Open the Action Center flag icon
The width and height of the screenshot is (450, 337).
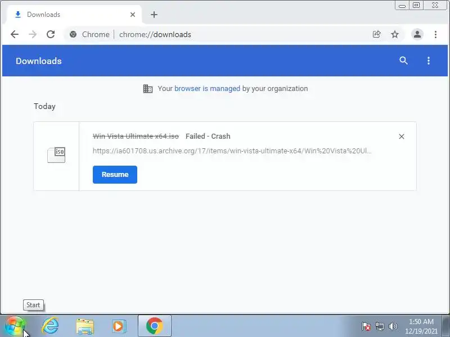tap(366, 326)
